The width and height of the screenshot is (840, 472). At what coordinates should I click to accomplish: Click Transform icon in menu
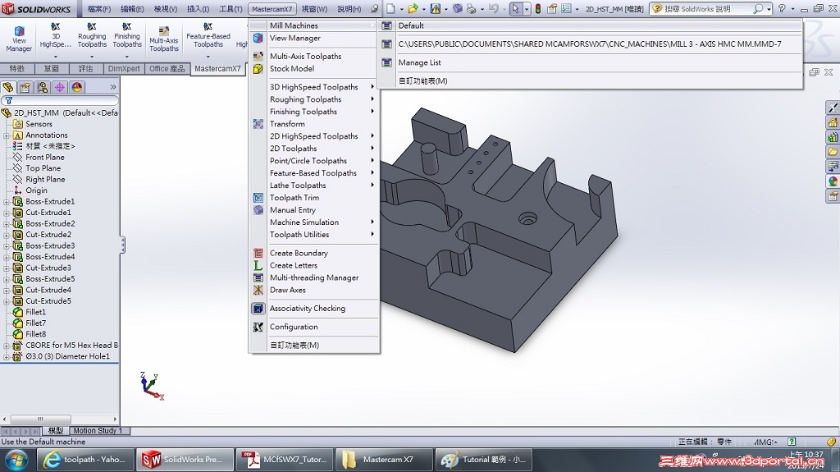coord(258,124)
